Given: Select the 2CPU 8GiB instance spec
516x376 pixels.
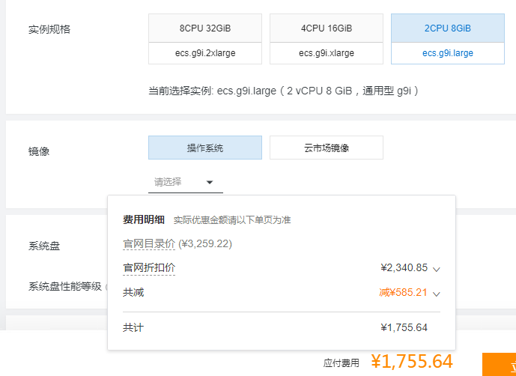Looking at the screenshot, I should click(x=447, y=28).
